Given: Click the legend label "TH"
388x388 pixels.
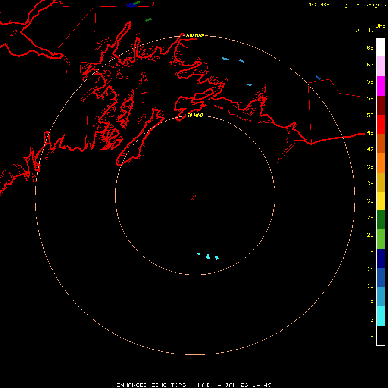Looking at the screenshot, I should (370, 337).
